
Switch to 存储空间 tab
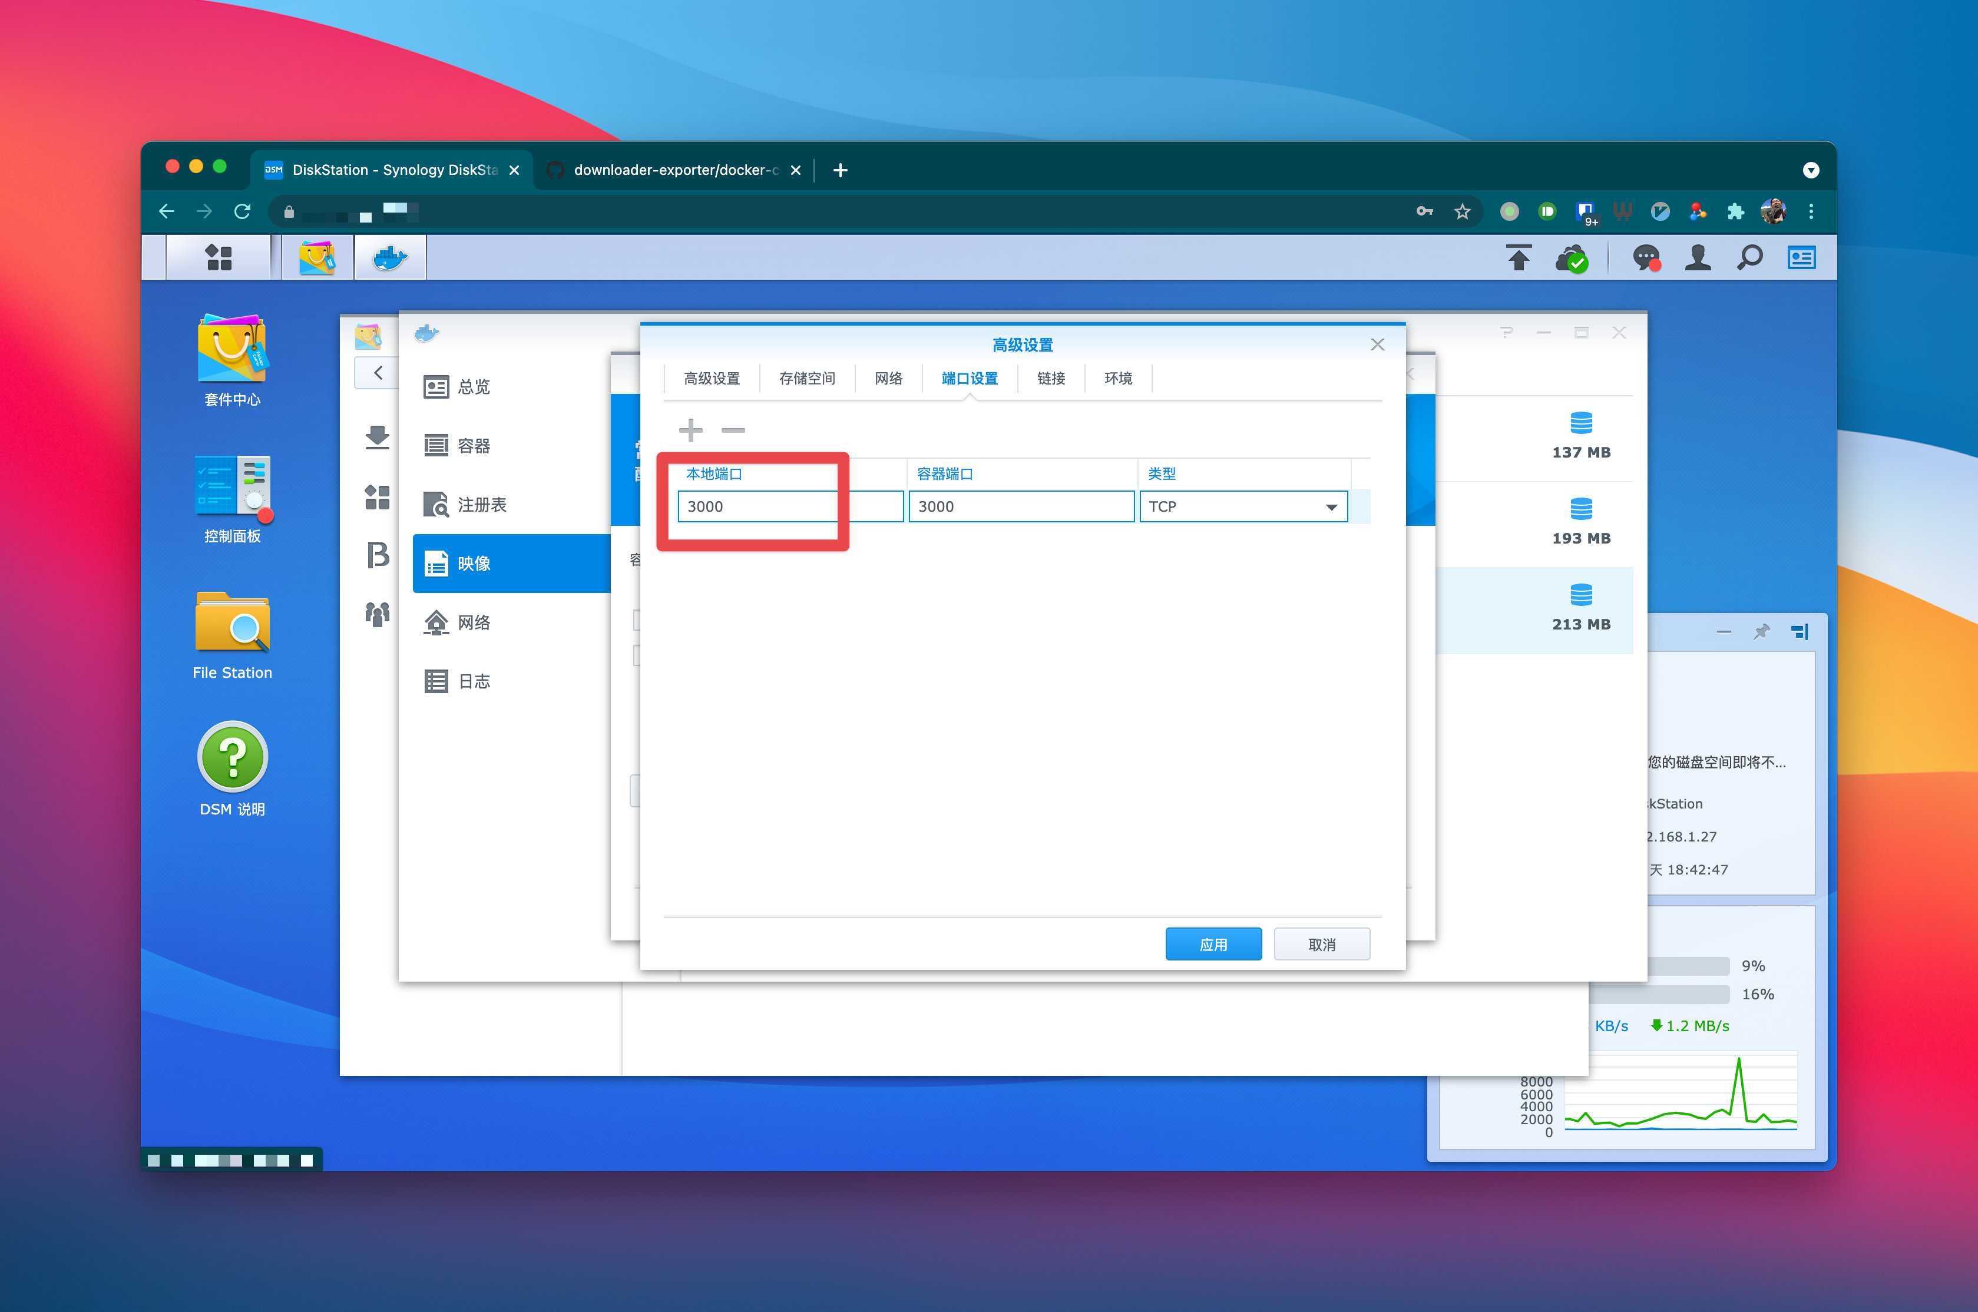tap(806, 378)
